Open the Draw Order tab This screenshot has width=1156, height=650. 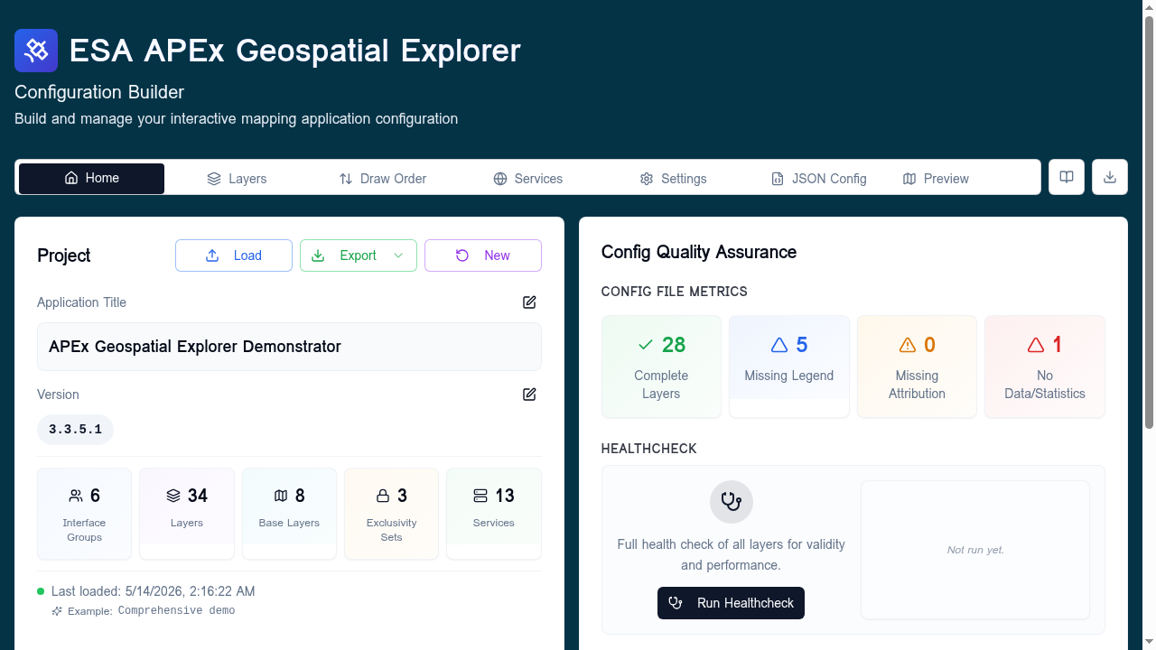tap(382, 179)
